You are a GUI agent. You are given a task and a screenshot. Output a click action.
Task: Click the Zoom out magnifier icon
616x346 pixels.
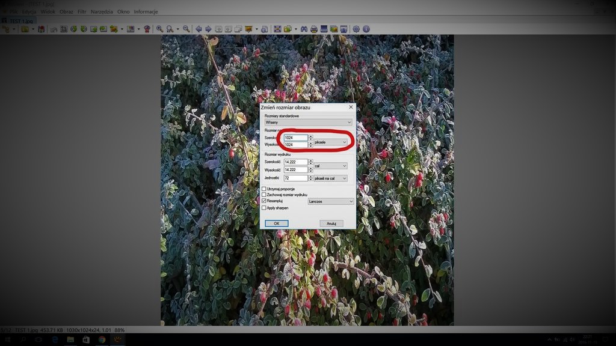point(186,29)
